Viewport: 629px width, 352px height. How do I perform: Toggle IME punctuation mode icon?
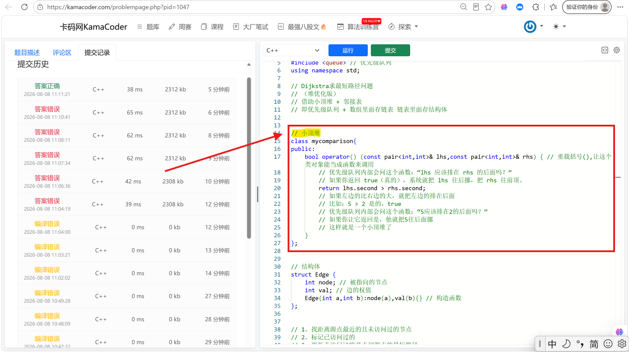580,344
